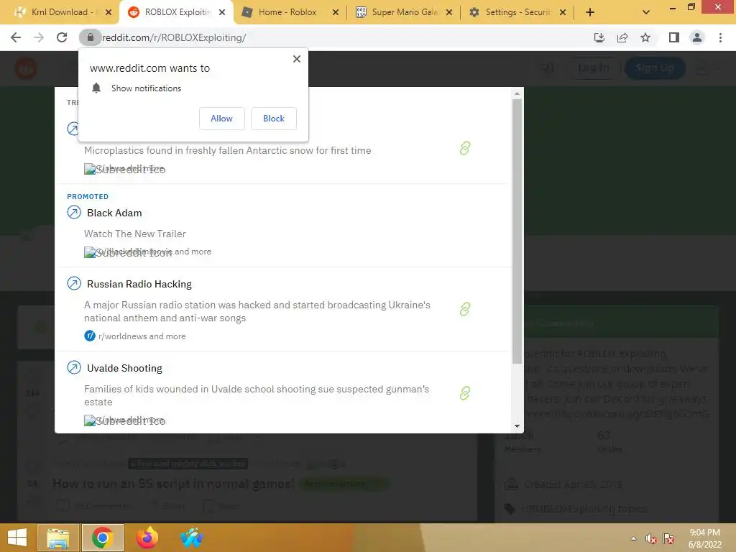736x552 pixels.
Task: Read the Microplastics Antarctic snow headline
Action: pos(228,150)
